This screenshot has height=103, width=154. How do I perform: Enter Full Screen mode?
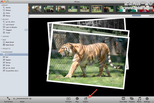[9, 100]
